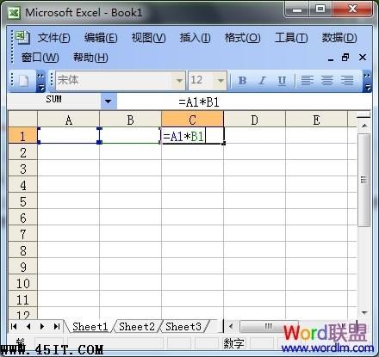Click the horizontal scrollbar thumb

[269, 326]
